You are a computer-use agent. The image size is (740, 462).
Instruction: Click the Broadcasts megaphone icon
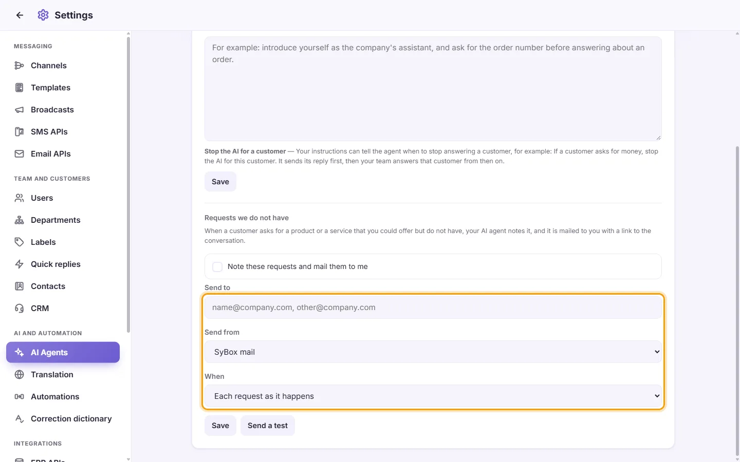click(x=20, y=110)
